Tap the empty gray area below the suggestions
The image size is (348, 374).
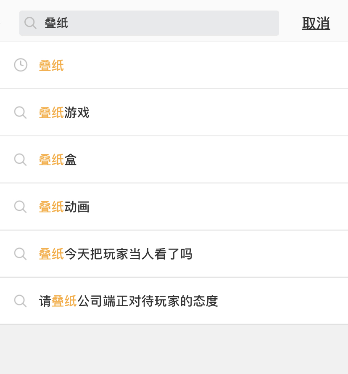[x=174, y=350]
